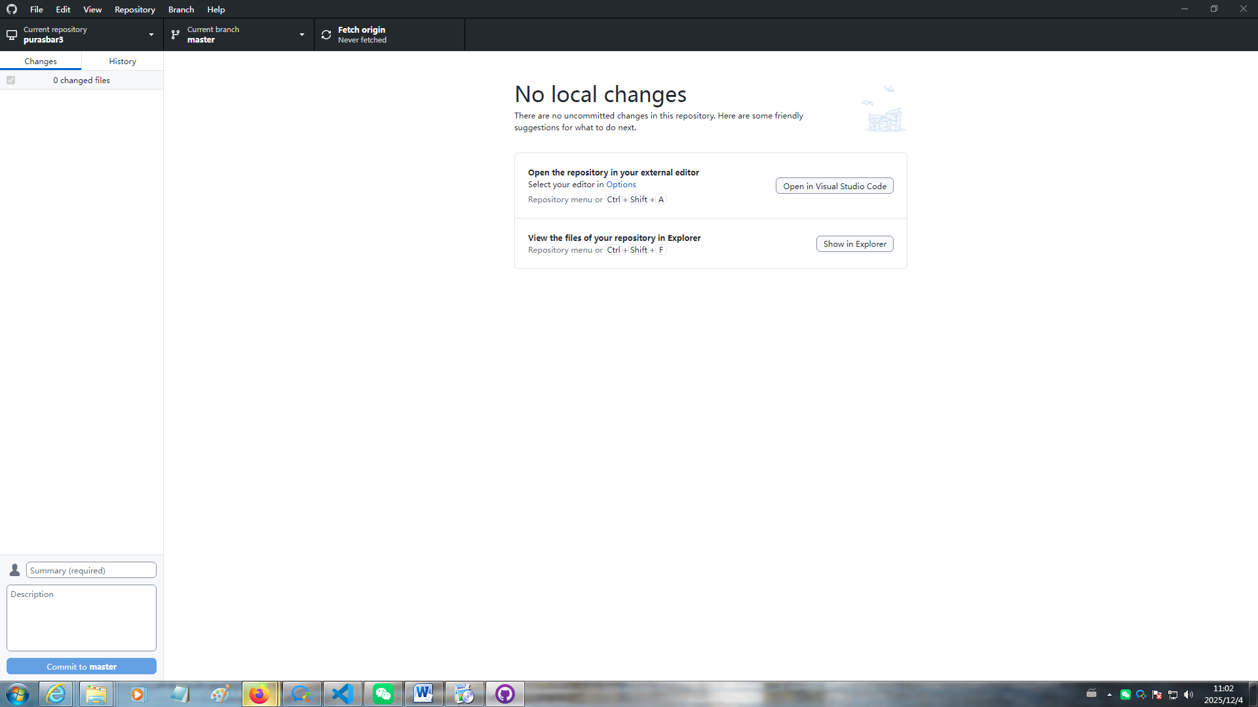Open Firefox from the taskbar
Viewport: 1258px width, 707px height.
[259, 694]
